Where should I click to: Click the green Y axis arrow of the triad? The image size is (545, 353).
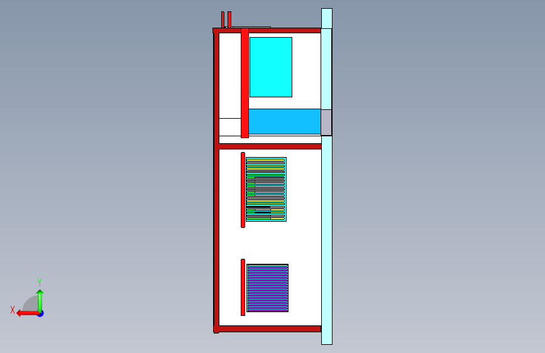(40, 301)
